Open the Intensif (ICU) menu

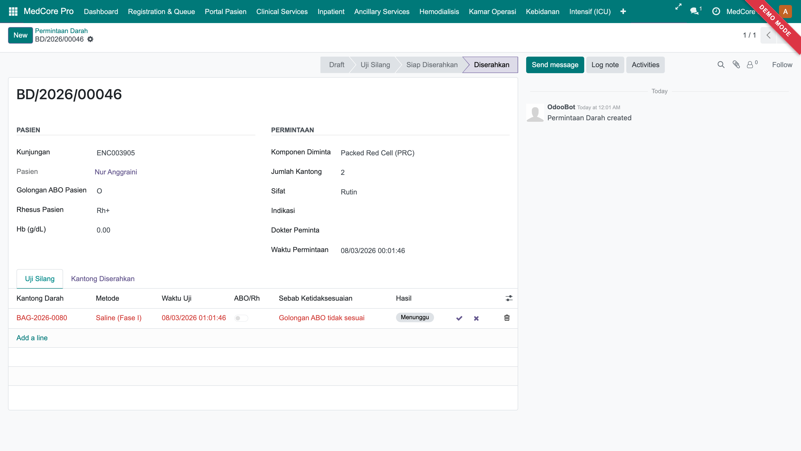click(590, 12)
